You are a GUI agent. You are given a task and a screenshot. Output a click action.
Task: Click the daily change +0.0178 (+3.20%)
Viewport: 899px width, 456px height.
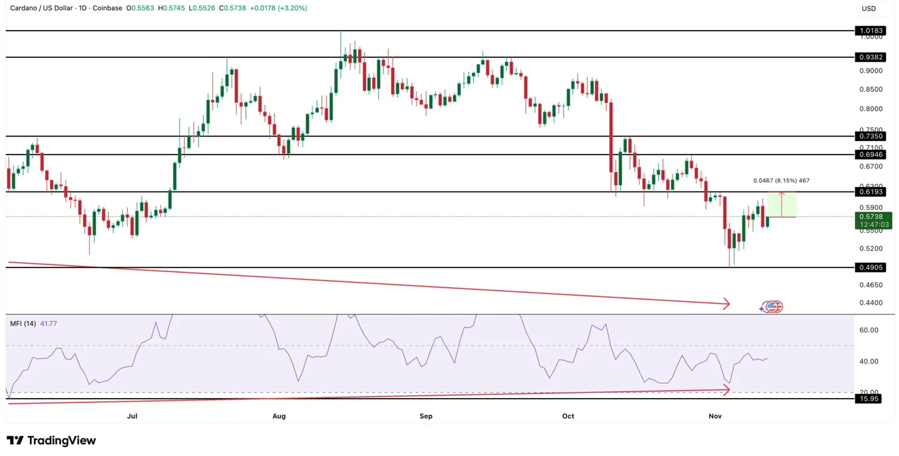278,8
